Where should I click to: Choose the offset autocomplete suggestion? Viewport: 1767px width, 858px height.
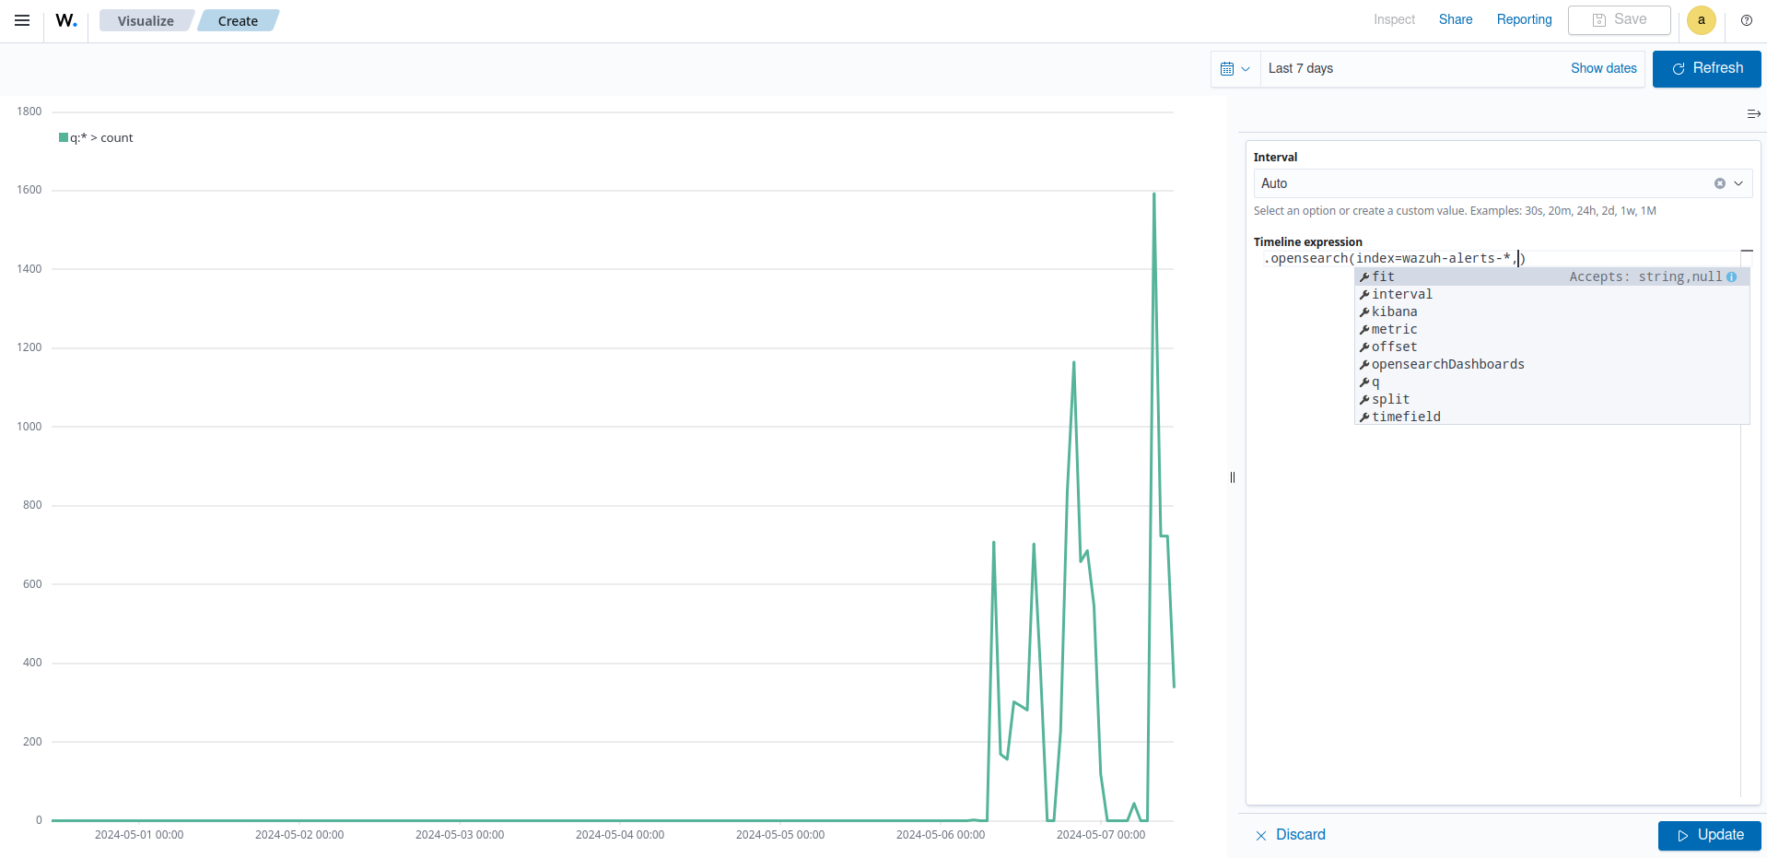coord(1551,347)
